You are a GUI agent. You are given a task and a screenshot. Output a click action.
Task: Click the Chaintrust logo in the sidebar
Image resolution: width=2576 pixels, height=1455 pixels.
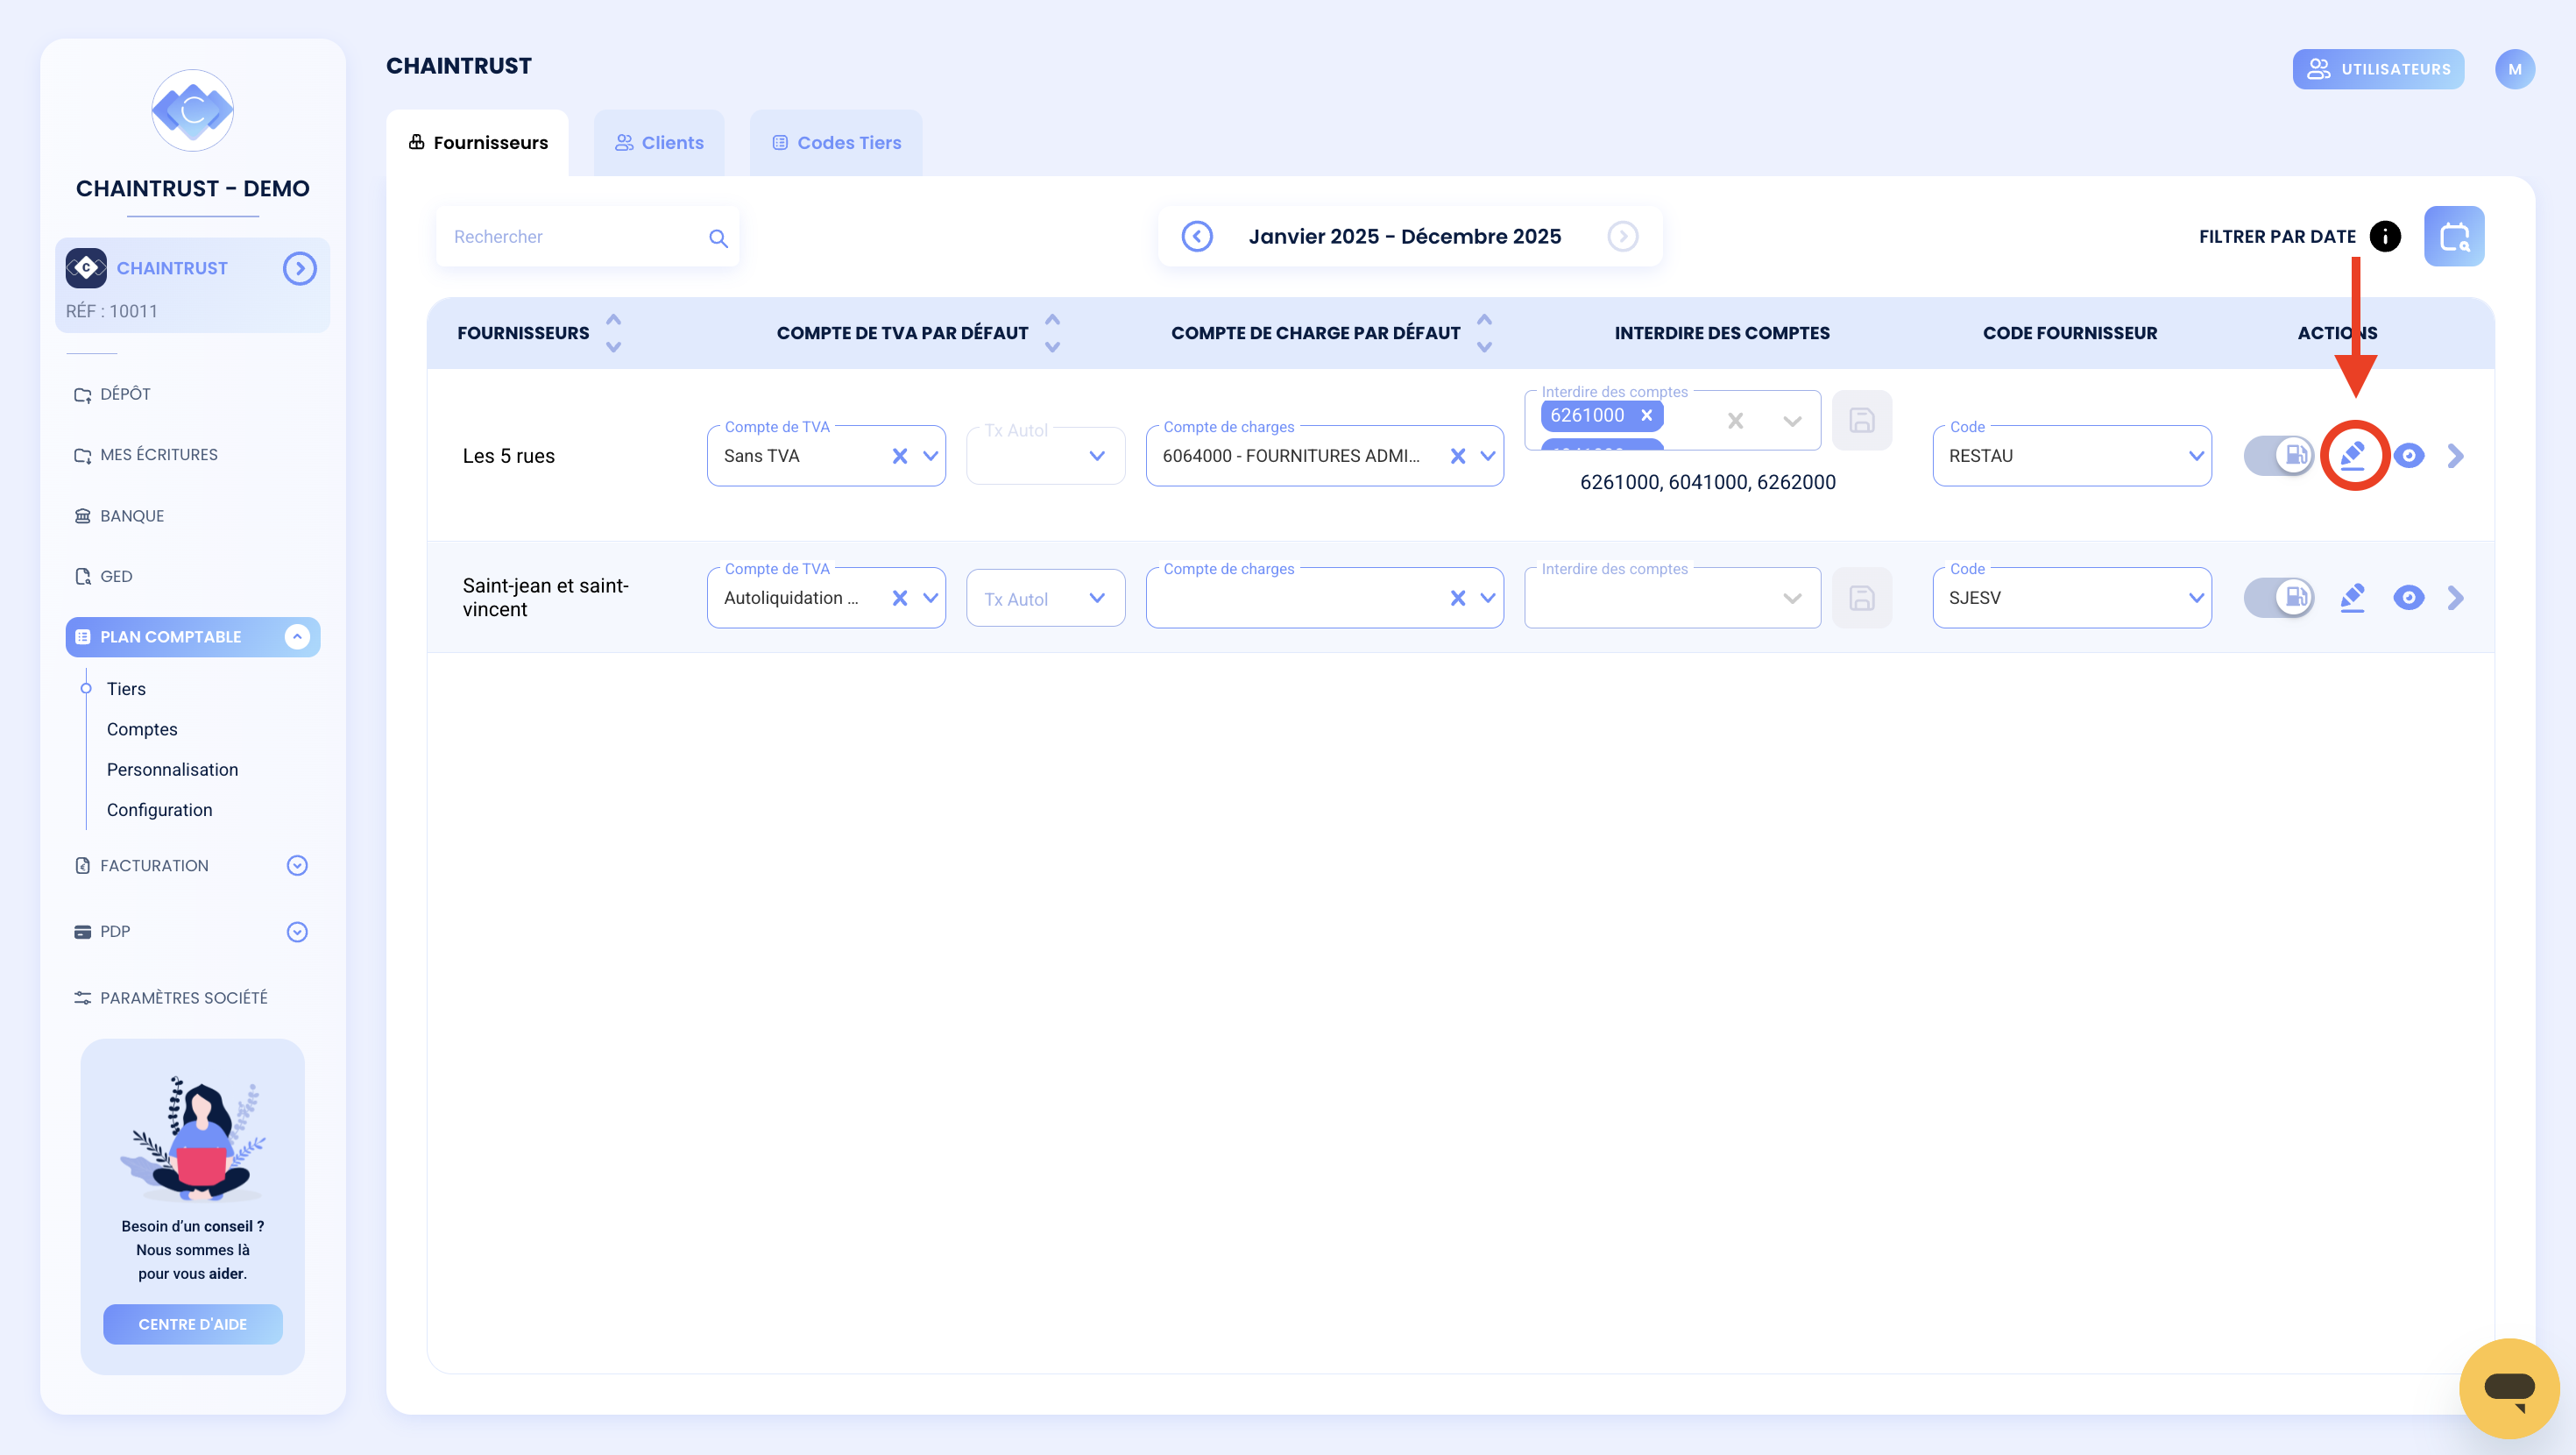(x=192, y=110)
